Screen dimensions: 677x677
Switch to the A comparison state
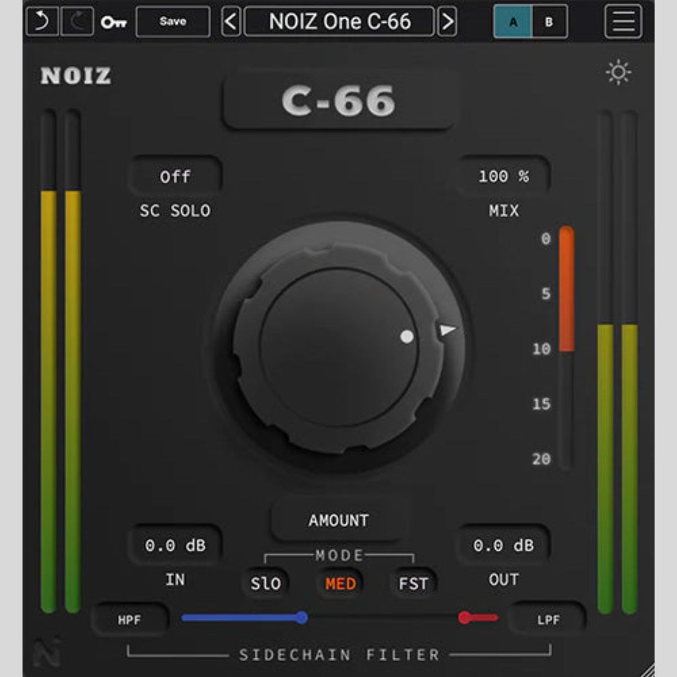(x=512, y=23)
